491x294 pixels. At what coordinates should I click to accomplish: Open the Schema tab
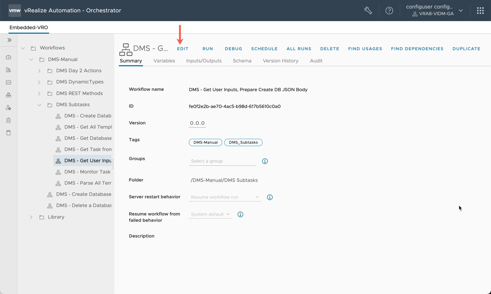click(242, 61)
